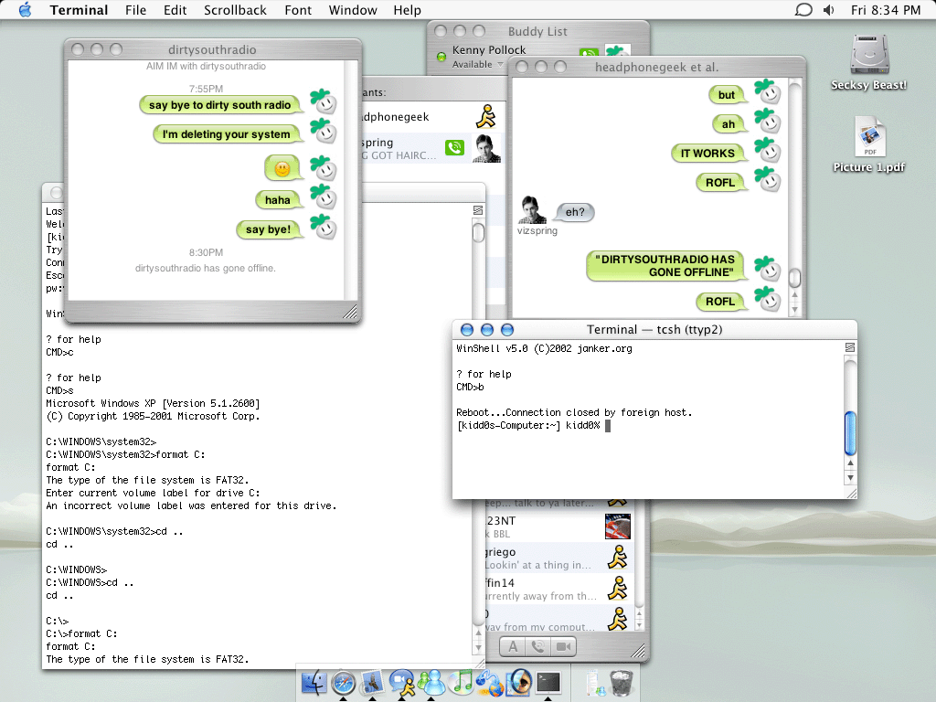Viewport: 936px width, 702px height.
Task: Open the Mail stamp icon in the Dock
Action: [373, 683]
